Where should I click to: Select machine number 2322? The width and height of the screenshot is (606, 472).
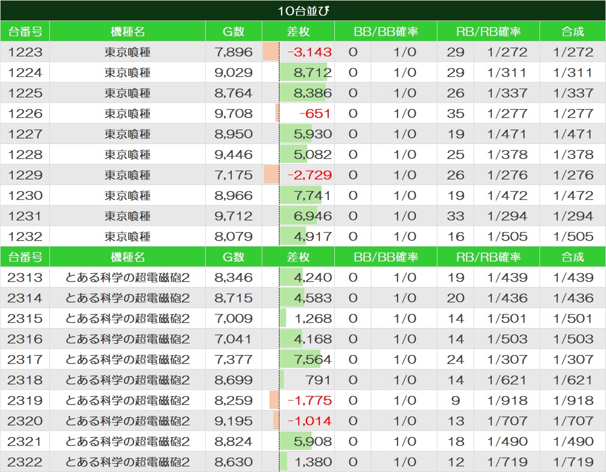pos(25,461)
